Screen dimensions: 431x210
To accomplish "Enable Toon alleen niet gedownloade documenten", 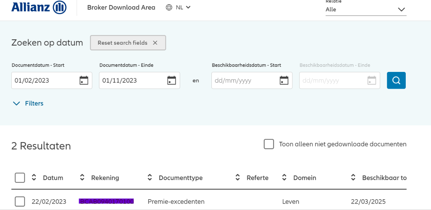I will pos(269,144).
